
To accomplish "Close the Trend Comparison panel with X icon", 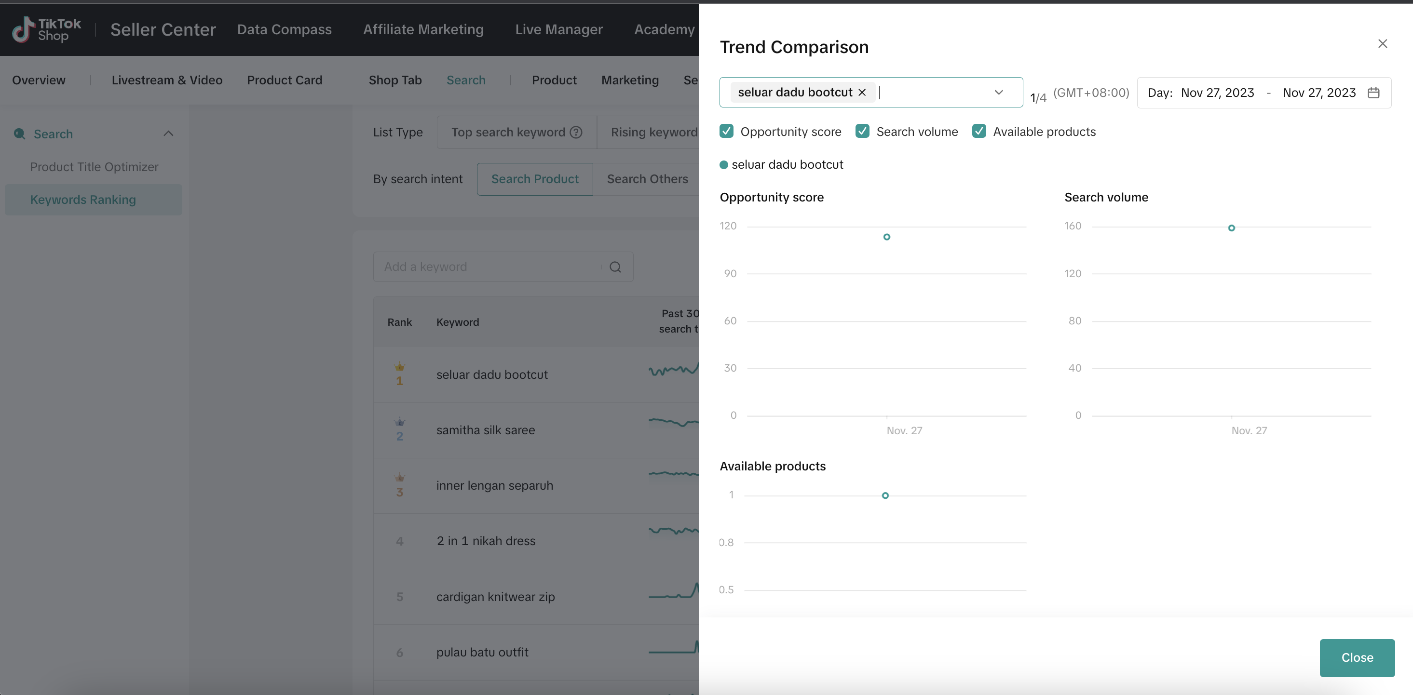I will click(x=1382, y=43).
